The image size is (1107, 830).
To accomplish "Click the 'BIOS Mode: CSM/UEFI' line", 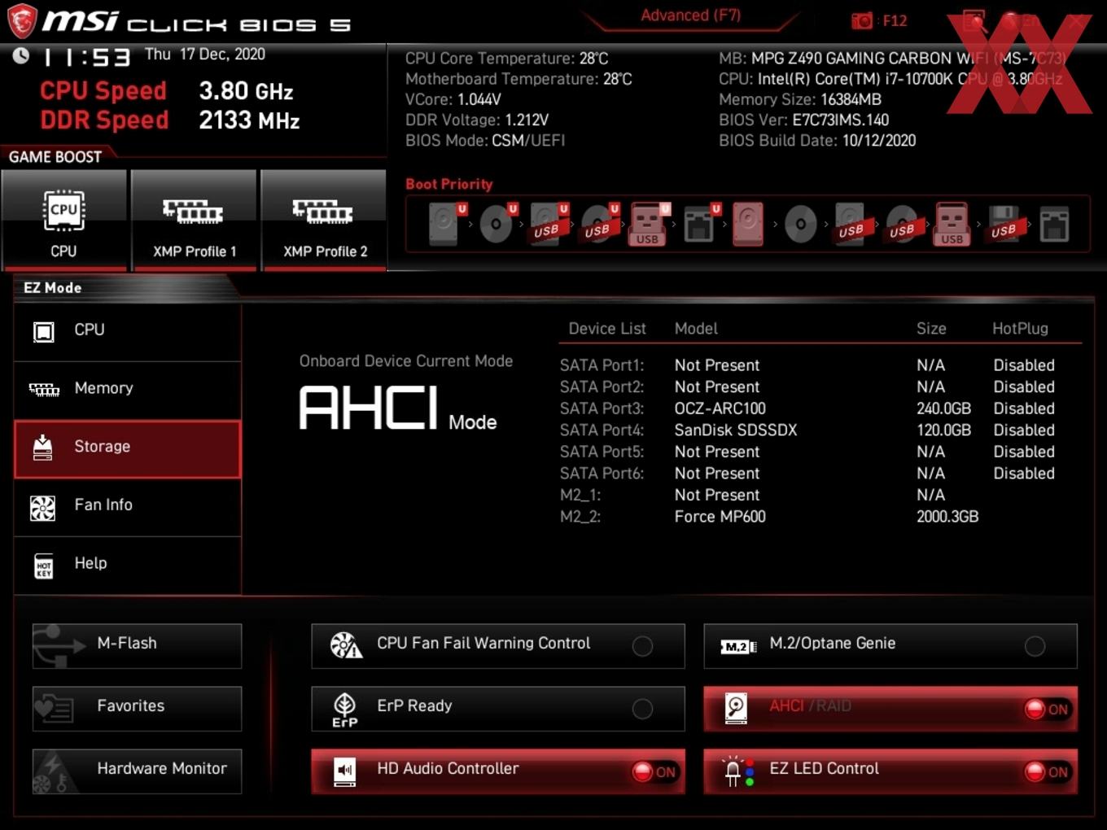I will point(485,140).
